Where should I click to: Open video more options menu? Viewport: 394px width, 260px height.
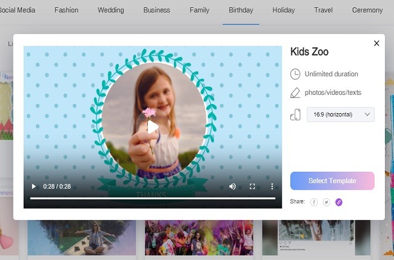point(272,186)
